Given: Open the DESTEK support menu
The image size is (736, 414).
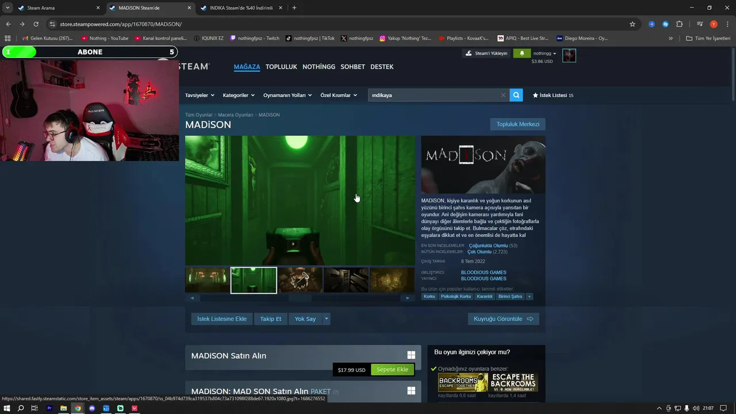Looking at the screenshot, I should point(382,67).
